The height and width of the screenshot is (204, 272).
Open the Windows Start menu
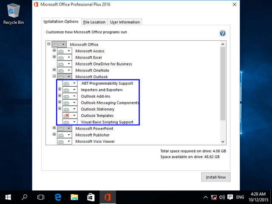[x=8, y=197]
